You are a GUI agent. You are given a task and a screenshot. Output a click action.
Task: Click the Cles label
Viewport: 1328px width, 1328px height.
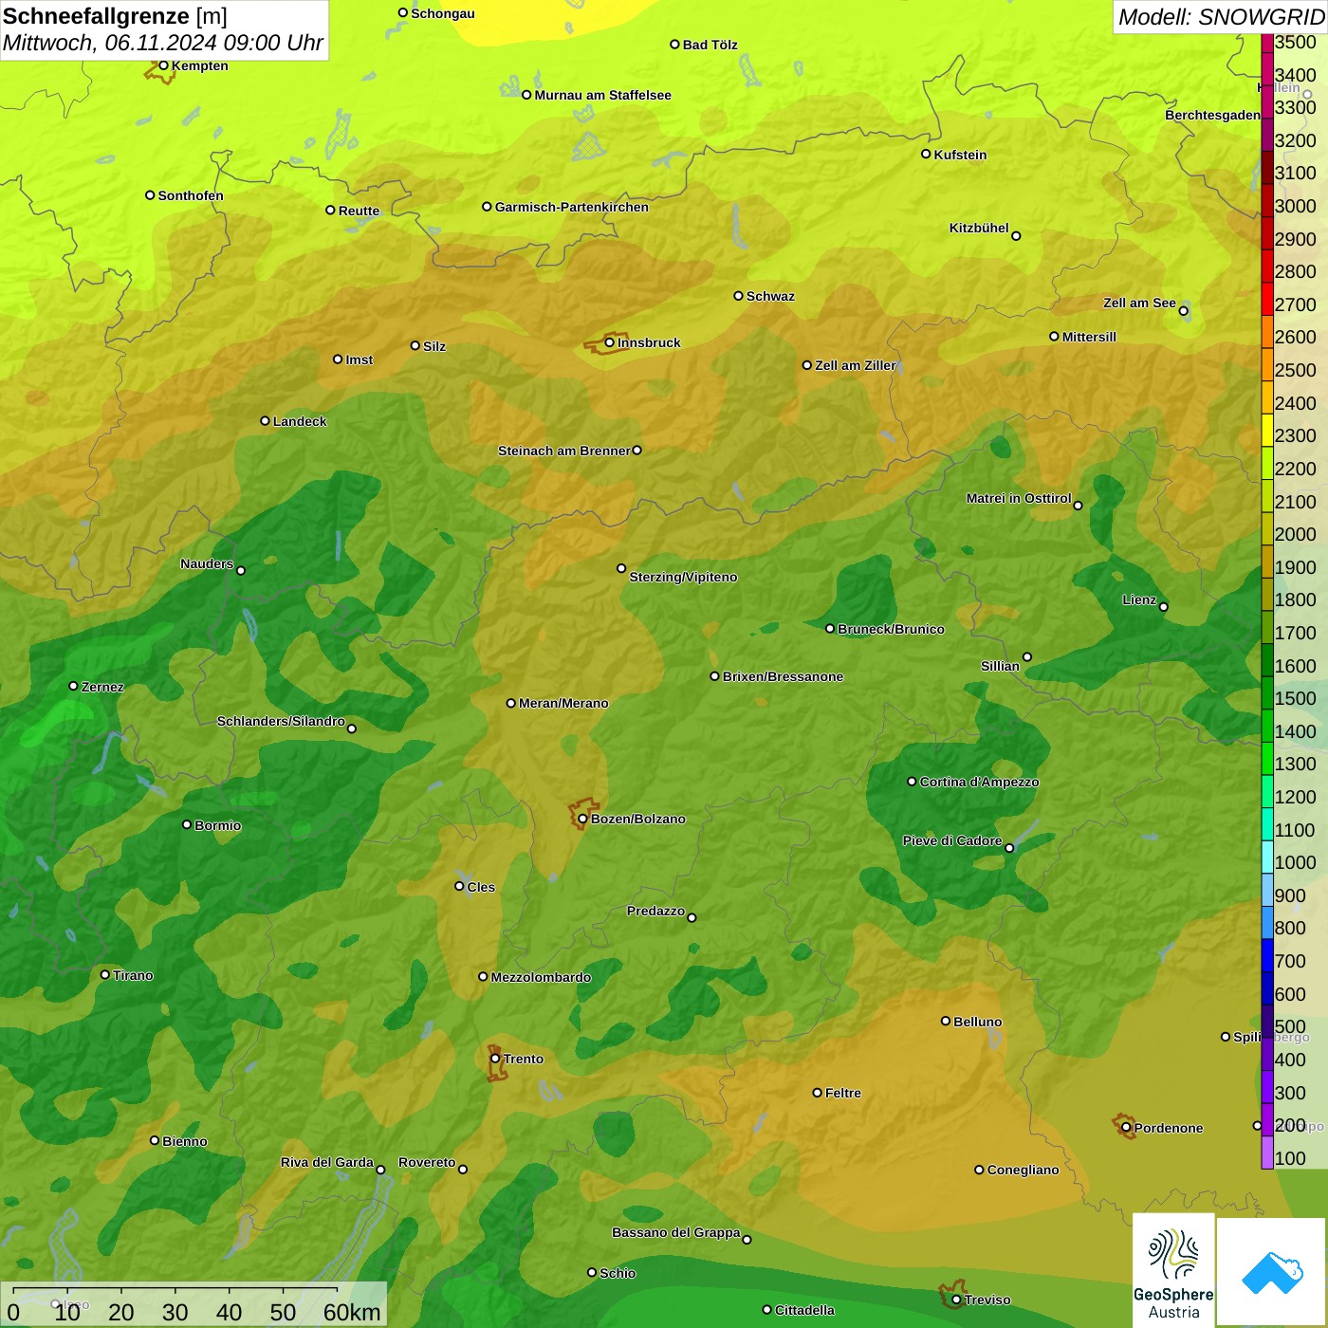481,887
